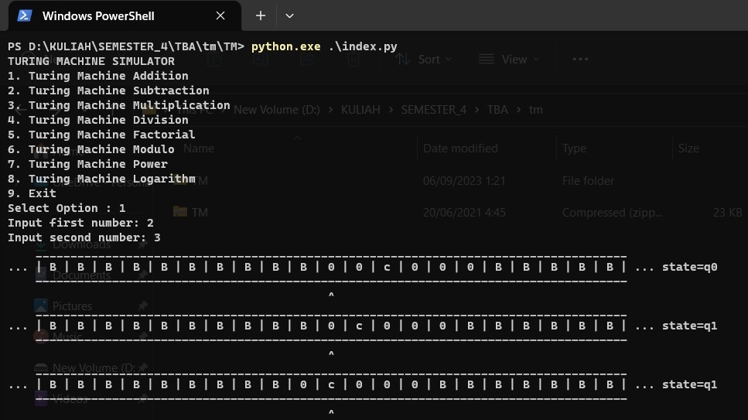Image resolution: width=748 pixels, height=420 pixels.
Task: Click SEMESTER_4 in the breadcrumb path
Action: [433, 110]
